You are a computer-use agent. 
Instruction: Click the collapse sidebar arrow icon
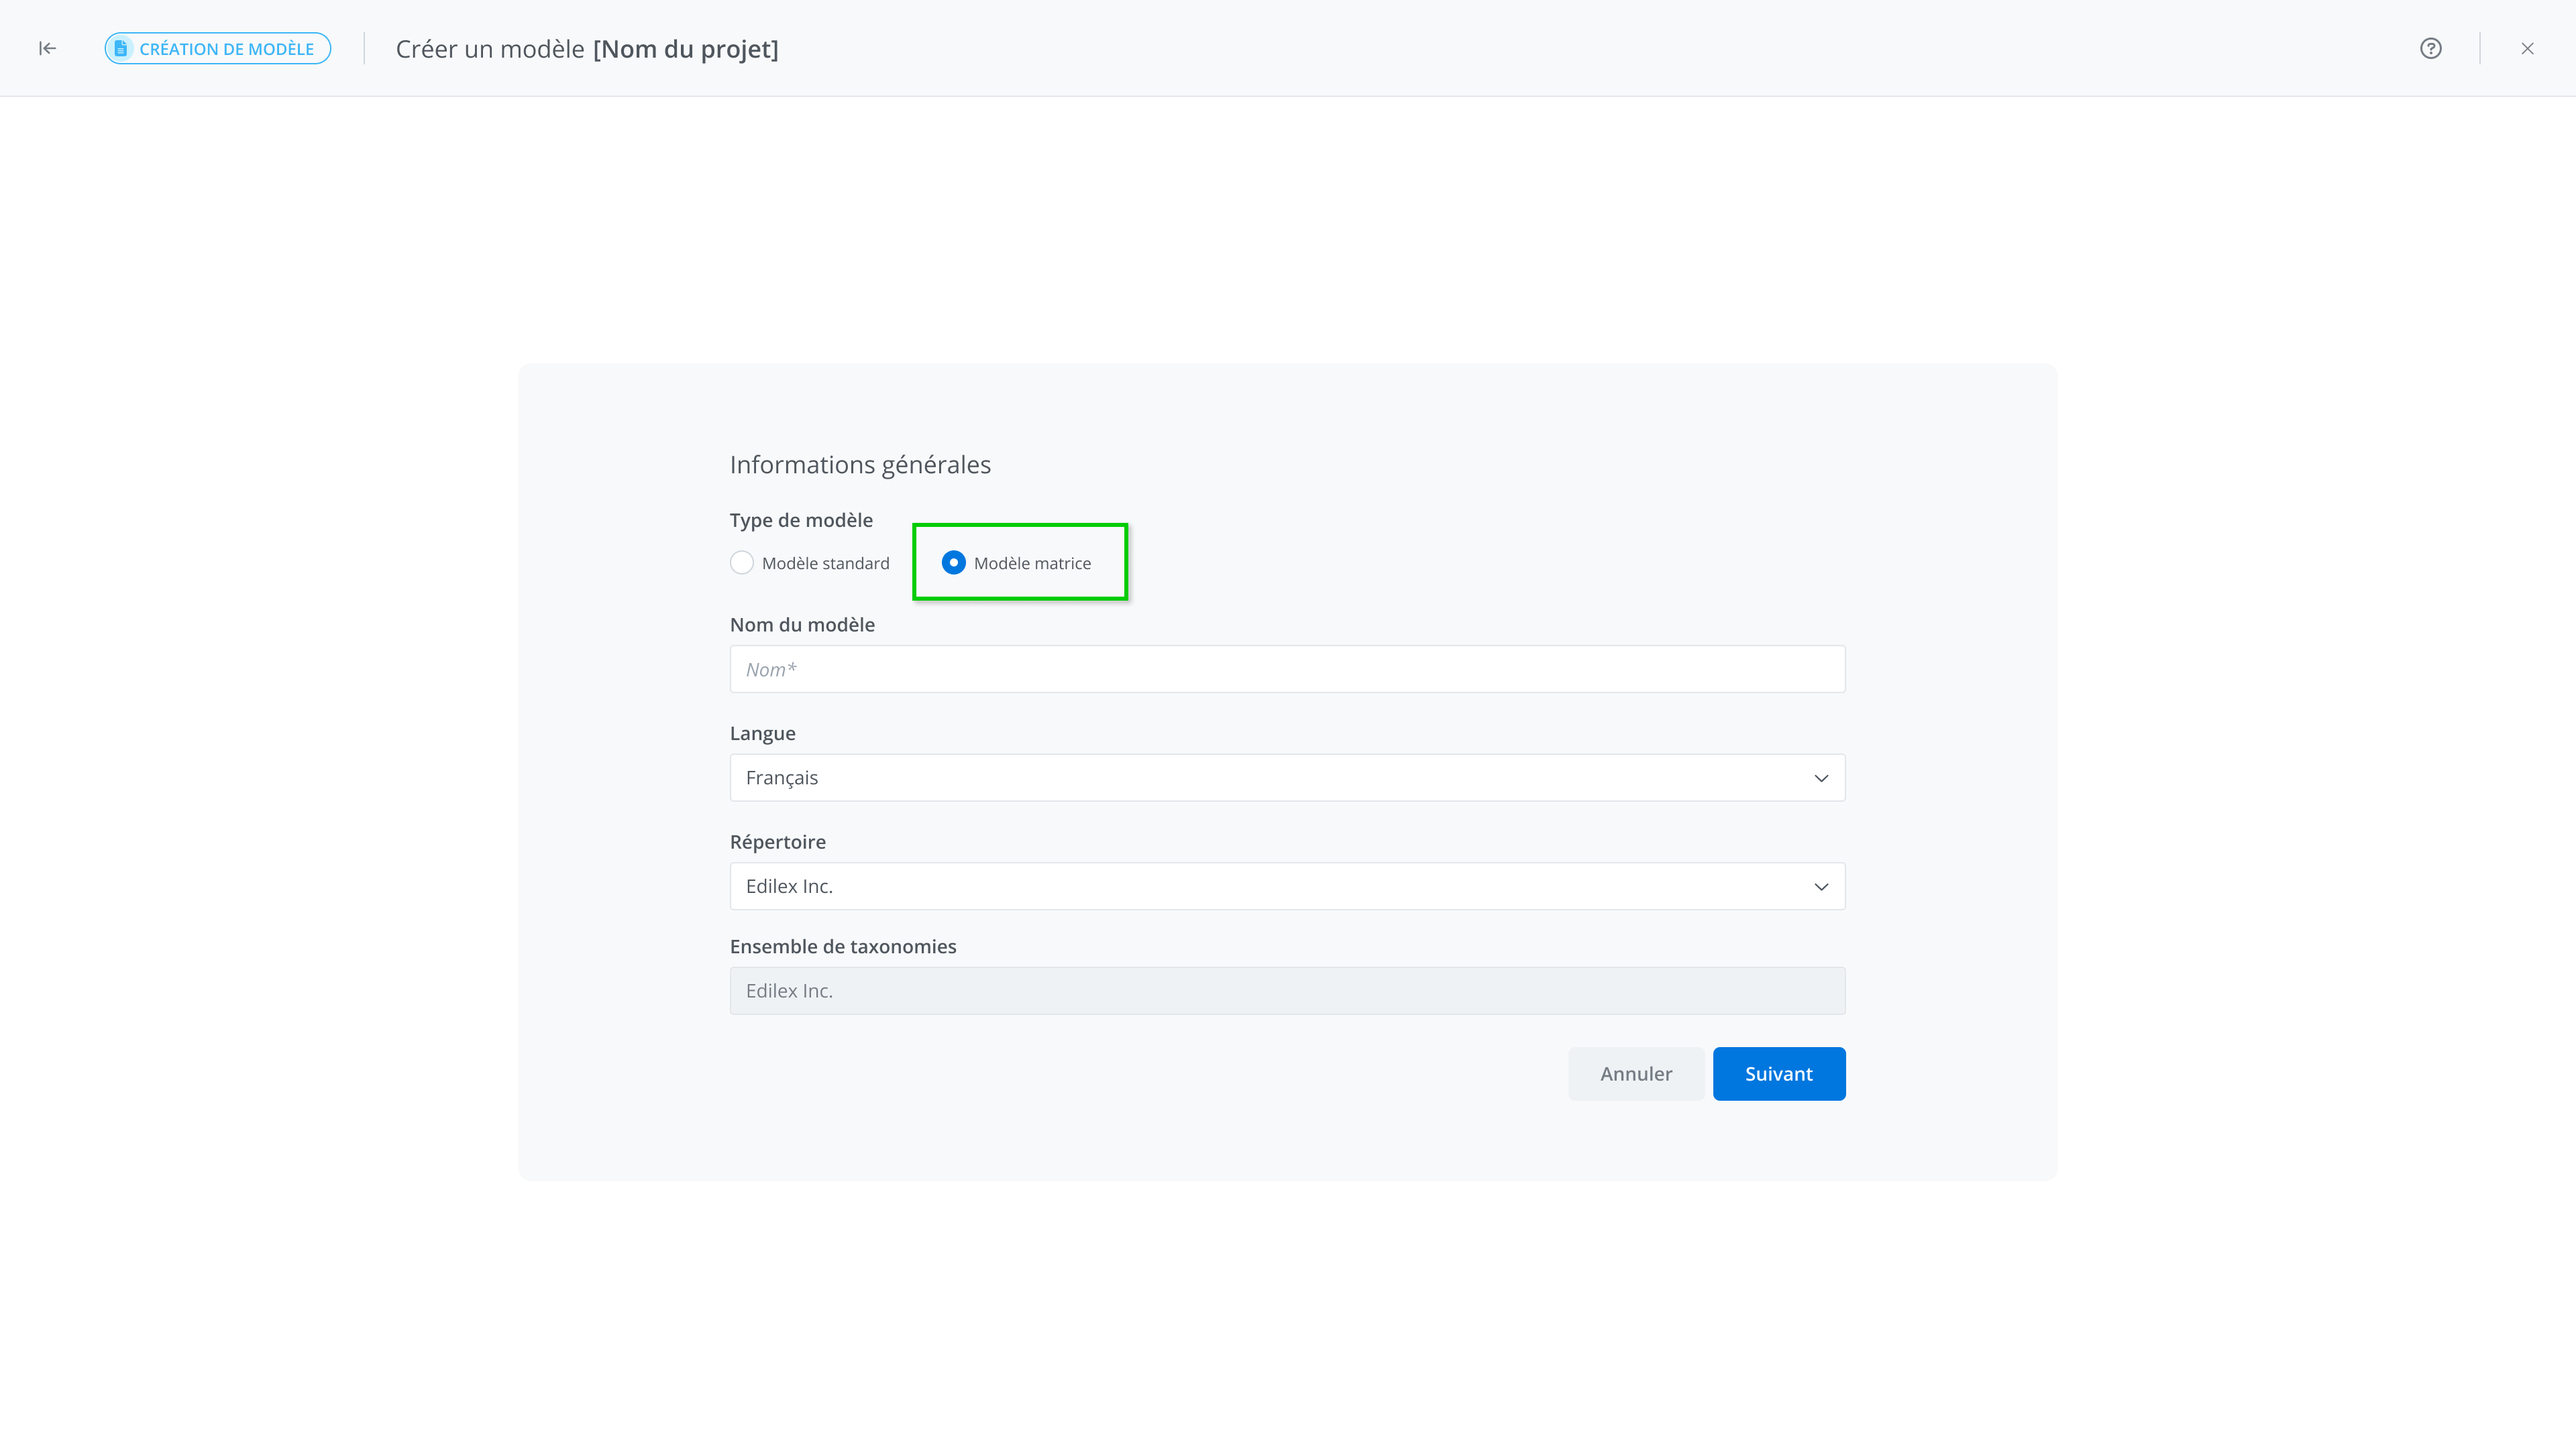click(x=47, y=48)
